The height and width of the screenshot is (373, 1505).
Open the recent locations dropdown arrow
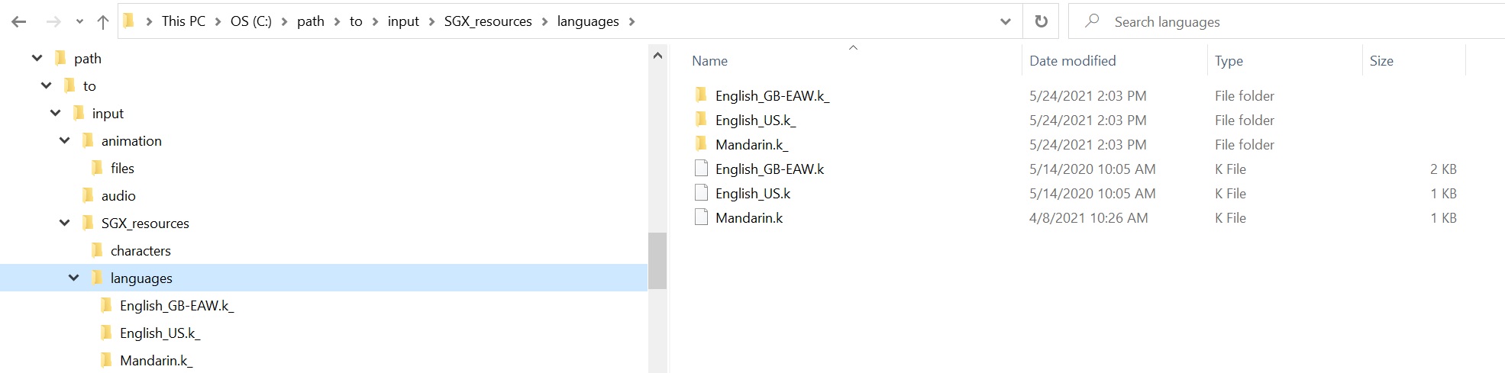(x=79, y=22)
